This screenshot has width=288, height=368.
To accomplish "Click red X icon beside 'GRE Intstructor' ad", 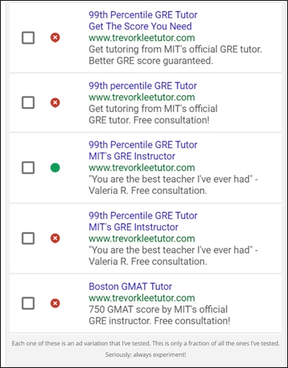I will pyautogui.click(x=55, y=238).
